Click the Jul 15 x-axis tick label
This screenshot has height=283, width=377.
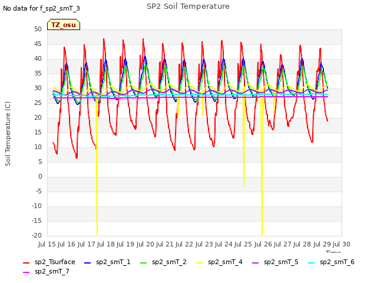pos(47,244)
